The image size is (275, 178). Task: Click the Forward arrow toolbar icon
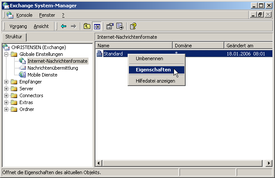pos(73,26)
